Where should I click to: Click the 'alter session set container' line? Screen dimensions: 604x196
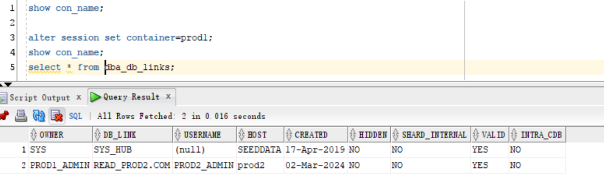tap(120, 38)
